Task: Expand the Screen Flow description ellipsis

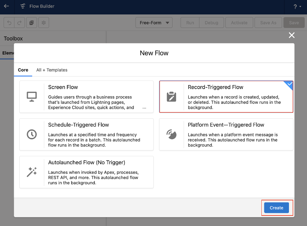Action: [144, 107]
